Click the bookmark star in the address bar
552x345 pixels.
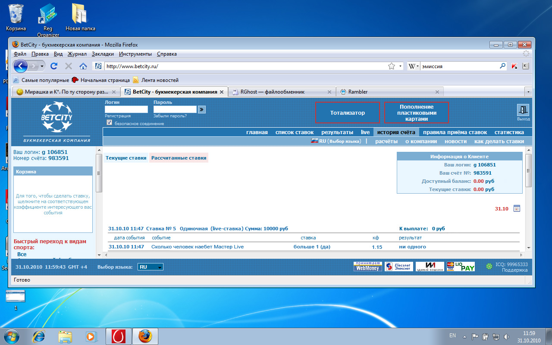[x=391, y=66]
